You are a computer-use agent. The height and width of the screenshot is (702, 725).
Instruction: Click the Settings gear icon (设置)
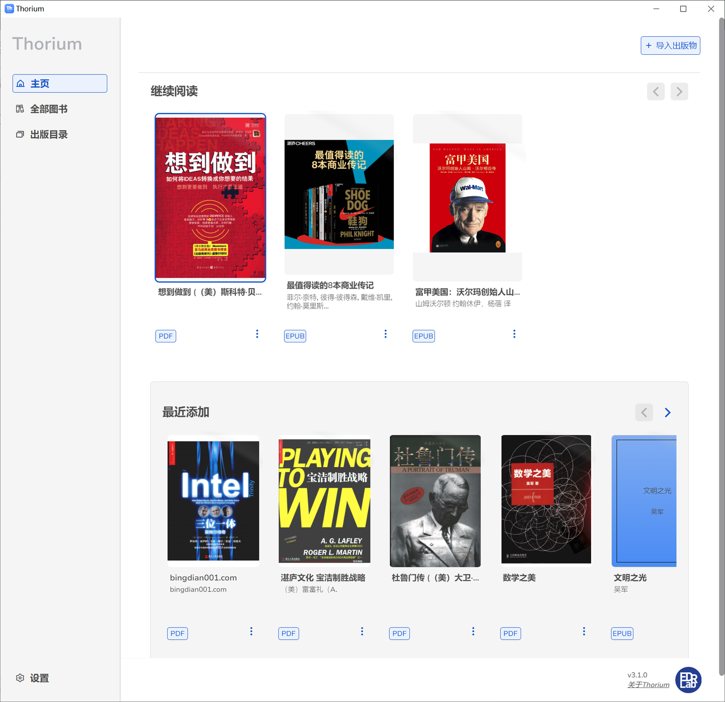(20, 678)
